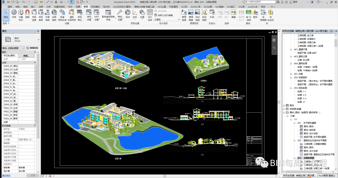Open the 附加模块 ribbon tab

pos(95,6)
